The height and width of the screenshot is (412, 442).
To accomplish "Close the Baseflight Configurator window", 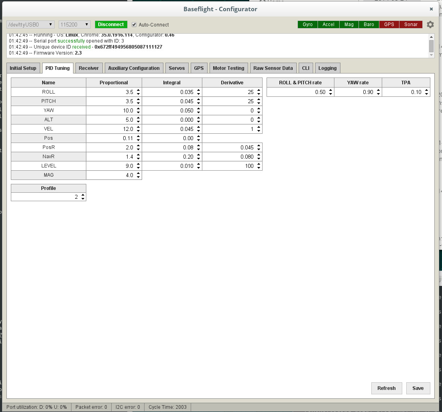I will coord(431,9).
